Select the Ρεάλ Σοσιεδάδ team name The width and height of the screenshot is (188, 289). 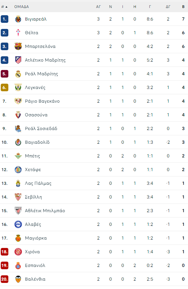(41, 129)
